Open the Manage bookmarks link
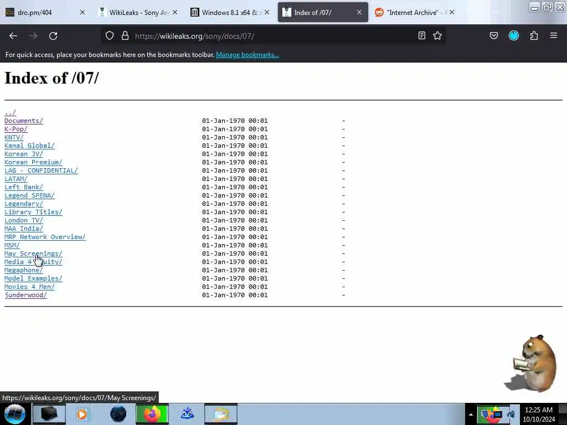The height and width of the screenshot is (425, 567). (248, 55)
